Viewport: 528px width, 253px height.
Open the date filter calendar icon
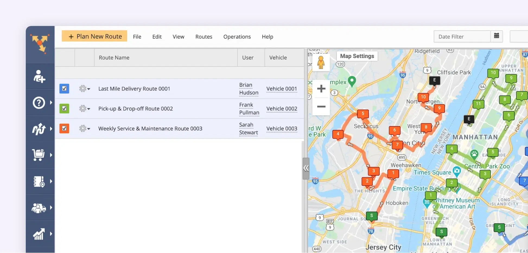pyautogui.click(x=497, y=36)
